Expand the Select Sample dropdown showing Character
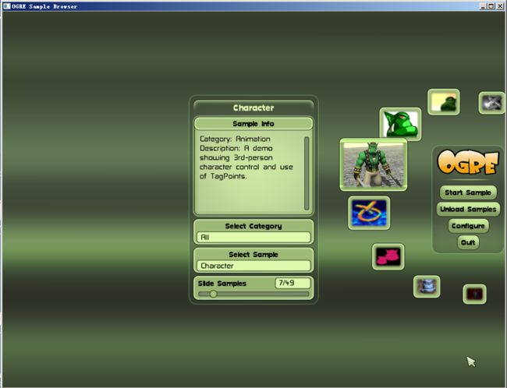The image size is (507, 388). pos(253,266)
